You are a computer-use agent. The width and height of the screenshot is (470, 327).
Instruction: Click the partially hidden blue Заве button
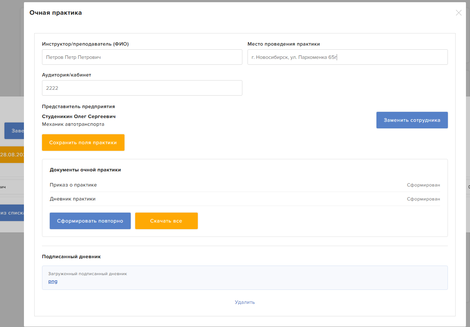coord(14,131)
